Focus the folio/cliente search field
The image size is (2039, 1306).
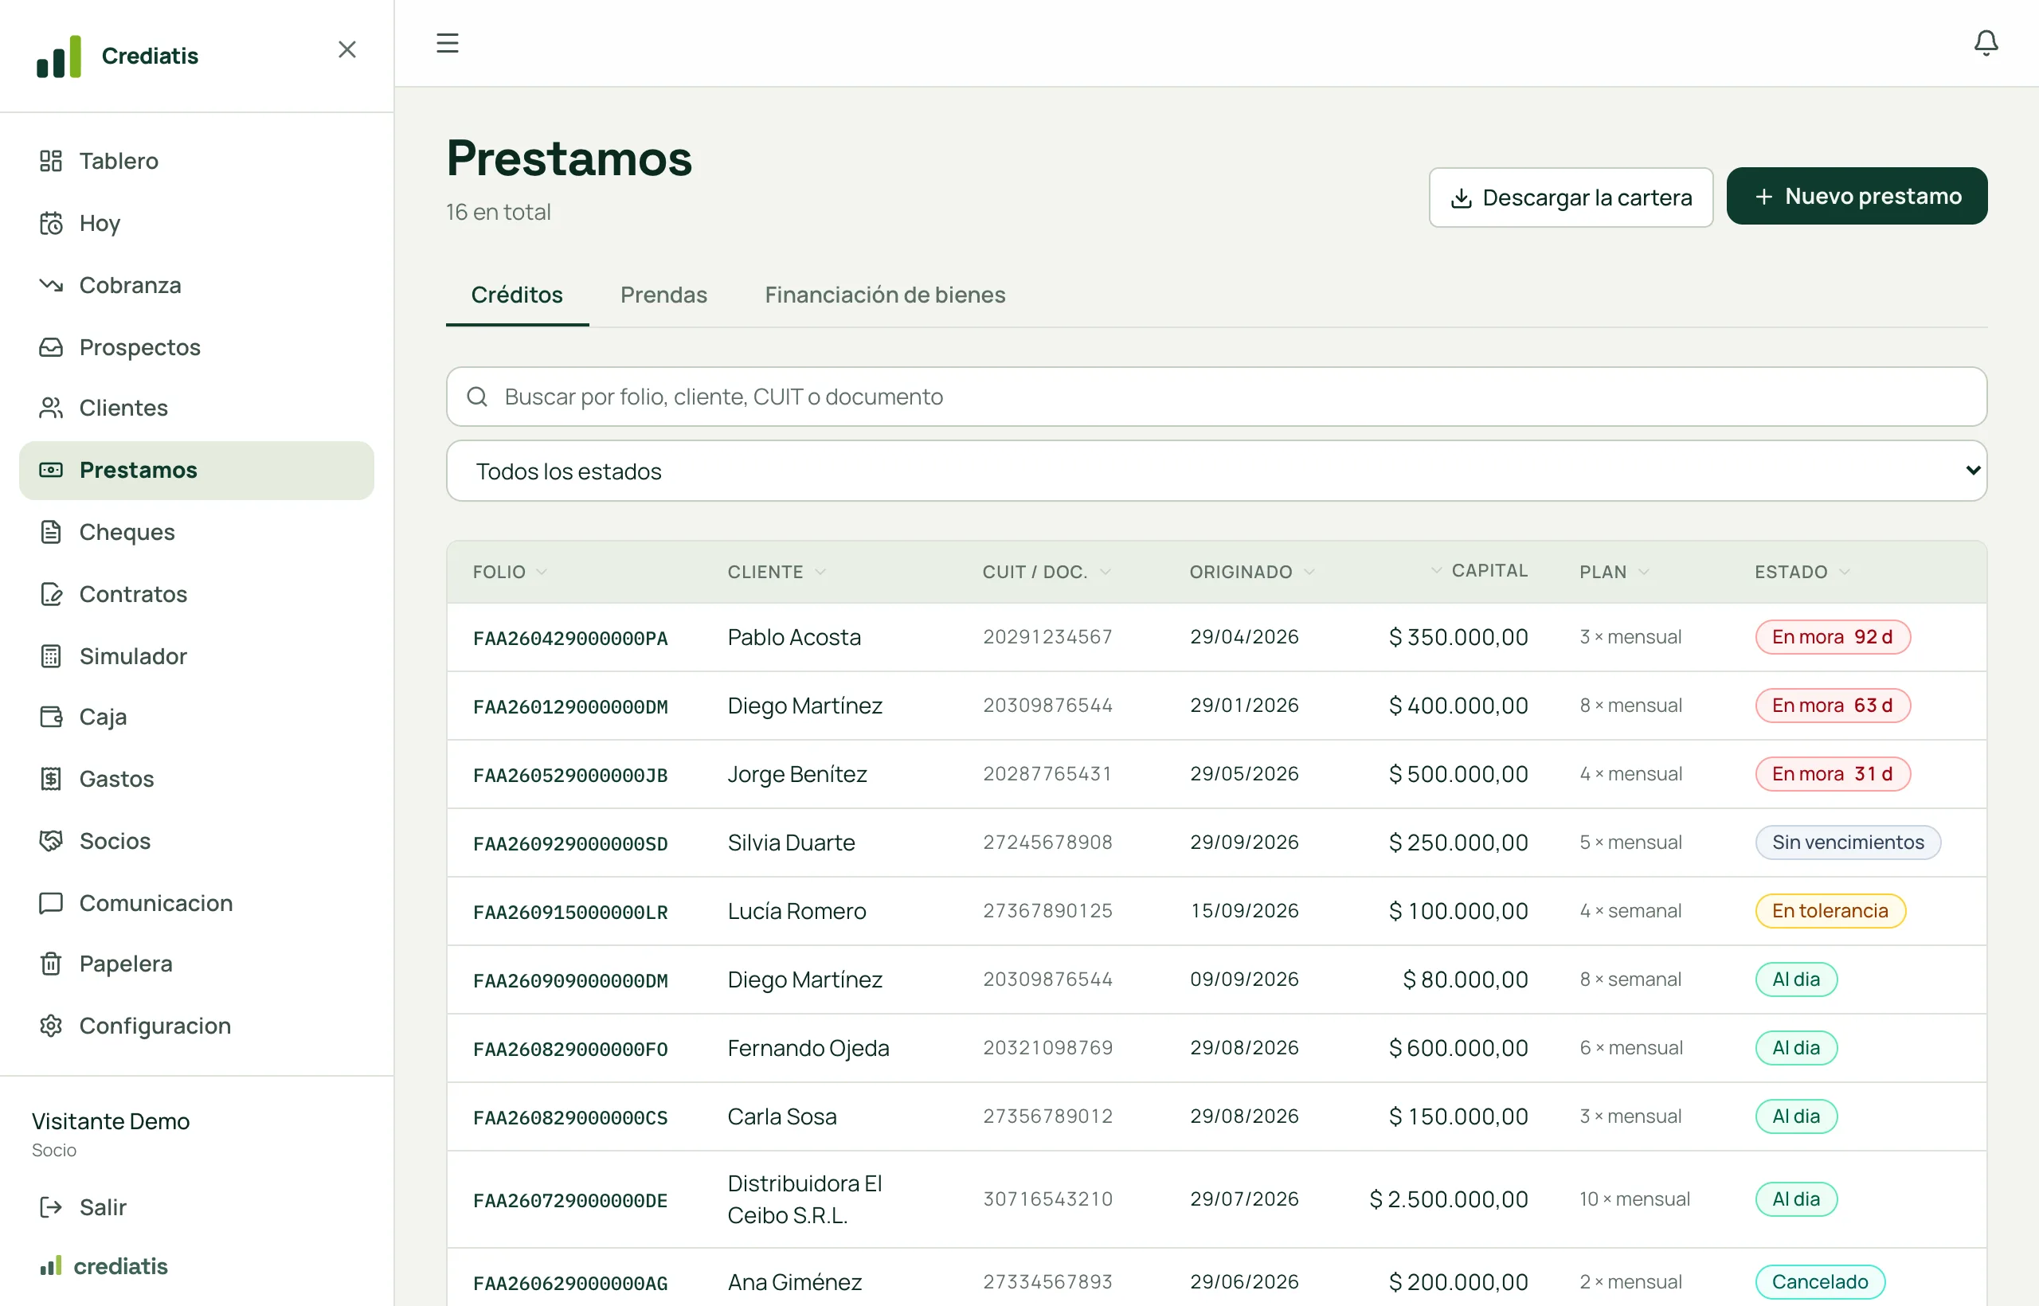click(1216, 396)
